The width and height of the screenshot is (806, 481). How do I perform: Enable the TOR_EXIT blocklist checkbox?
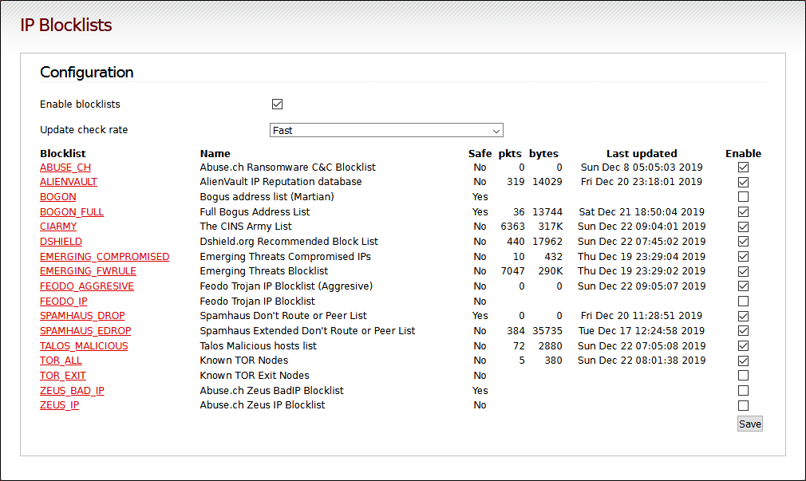pyautogui.click(x=743, y=376)
